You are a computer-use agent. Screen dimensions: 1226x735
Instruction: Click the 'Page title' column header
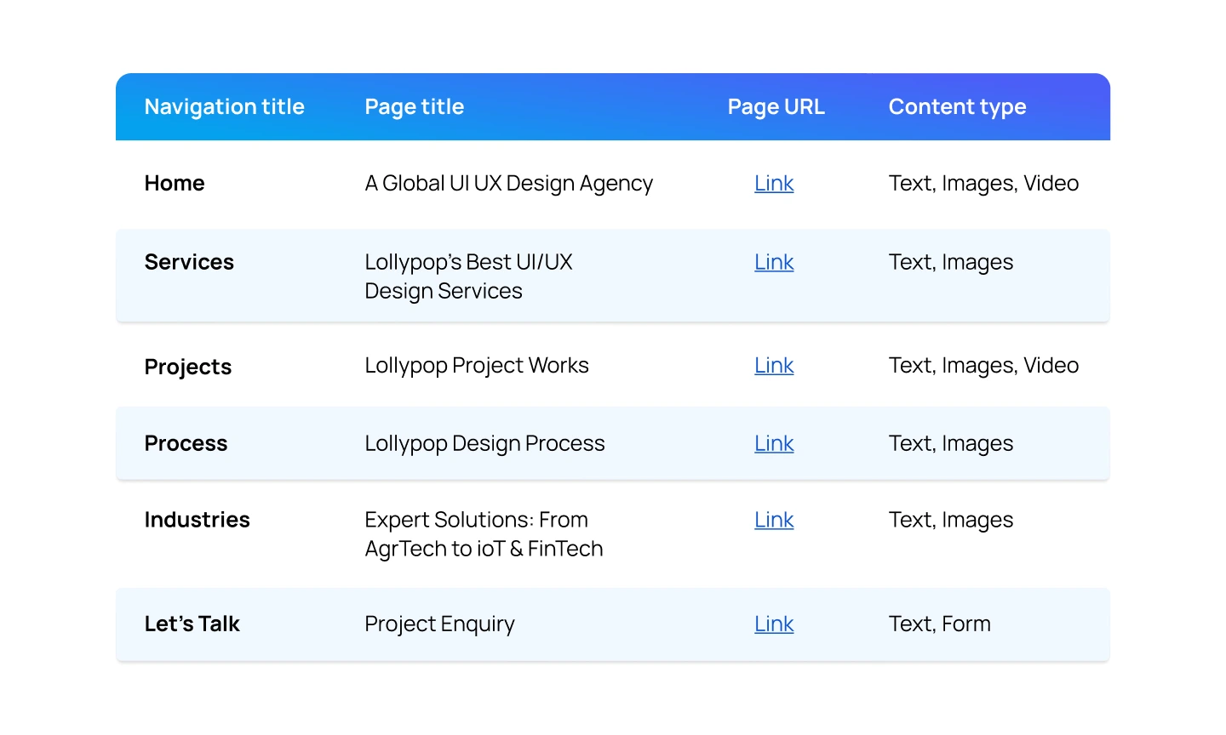point(415,107)
